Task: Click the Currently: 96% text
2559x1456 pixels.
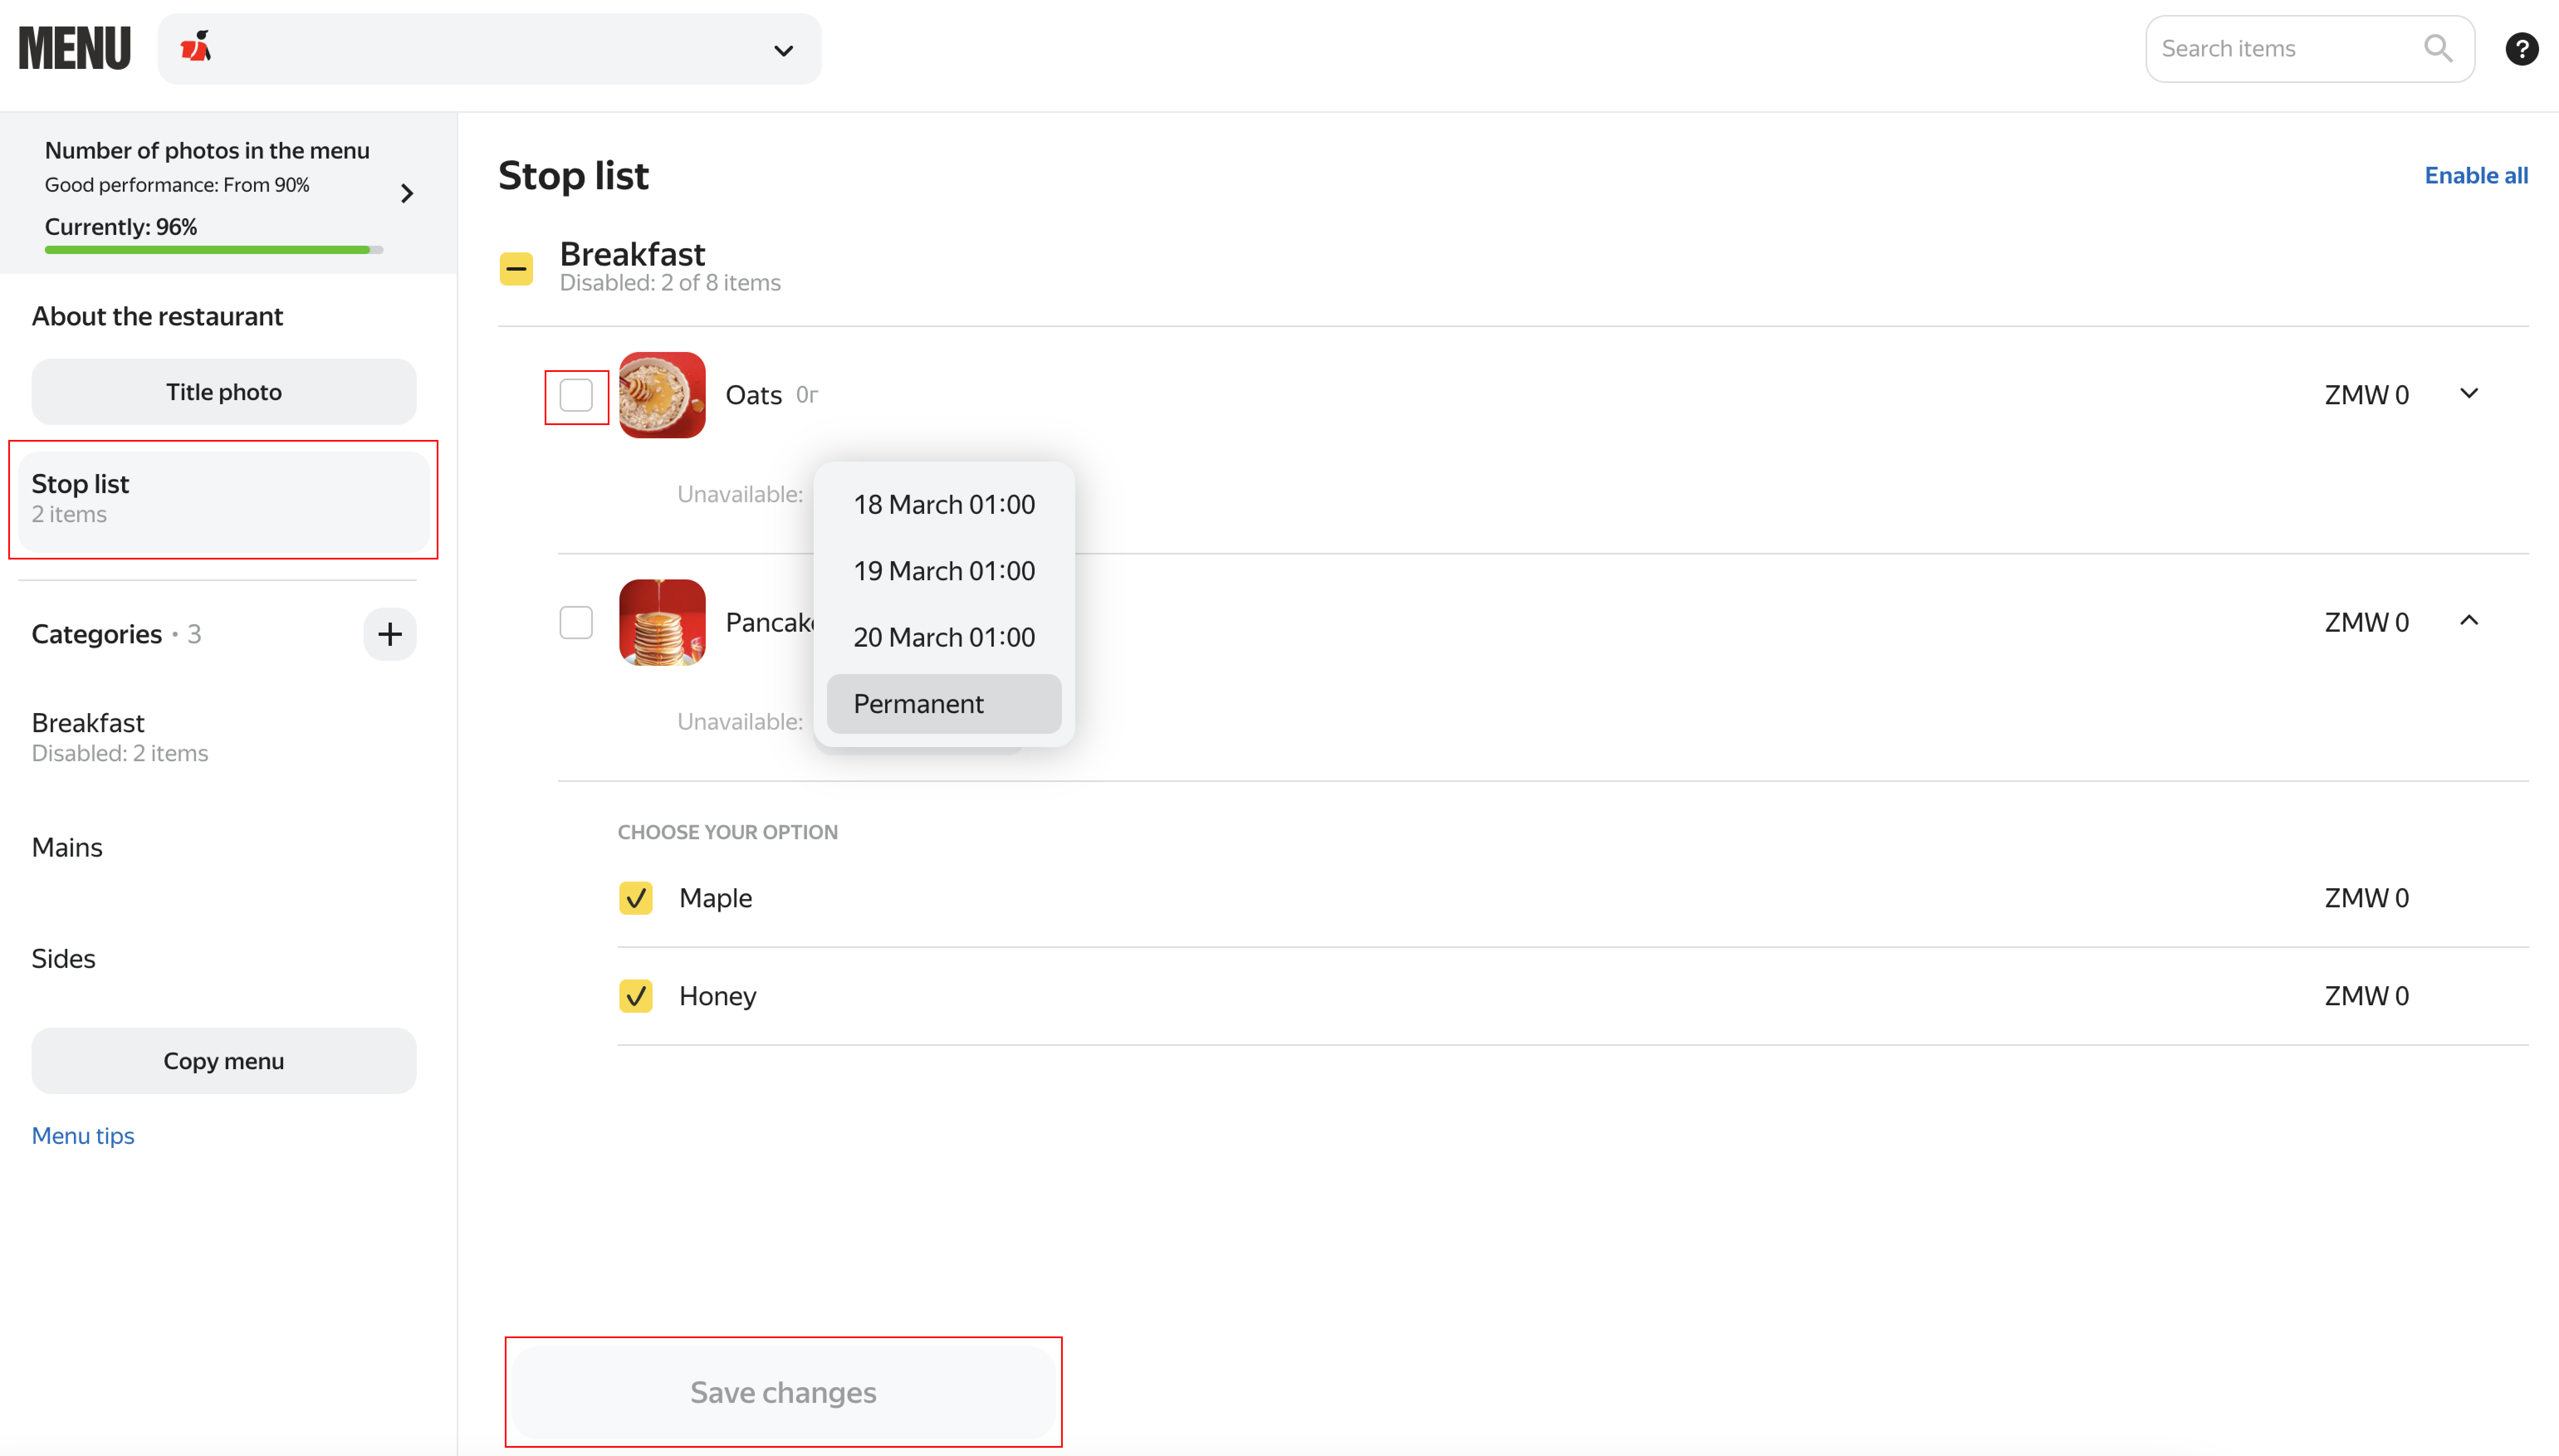Action: coord(121,227)
